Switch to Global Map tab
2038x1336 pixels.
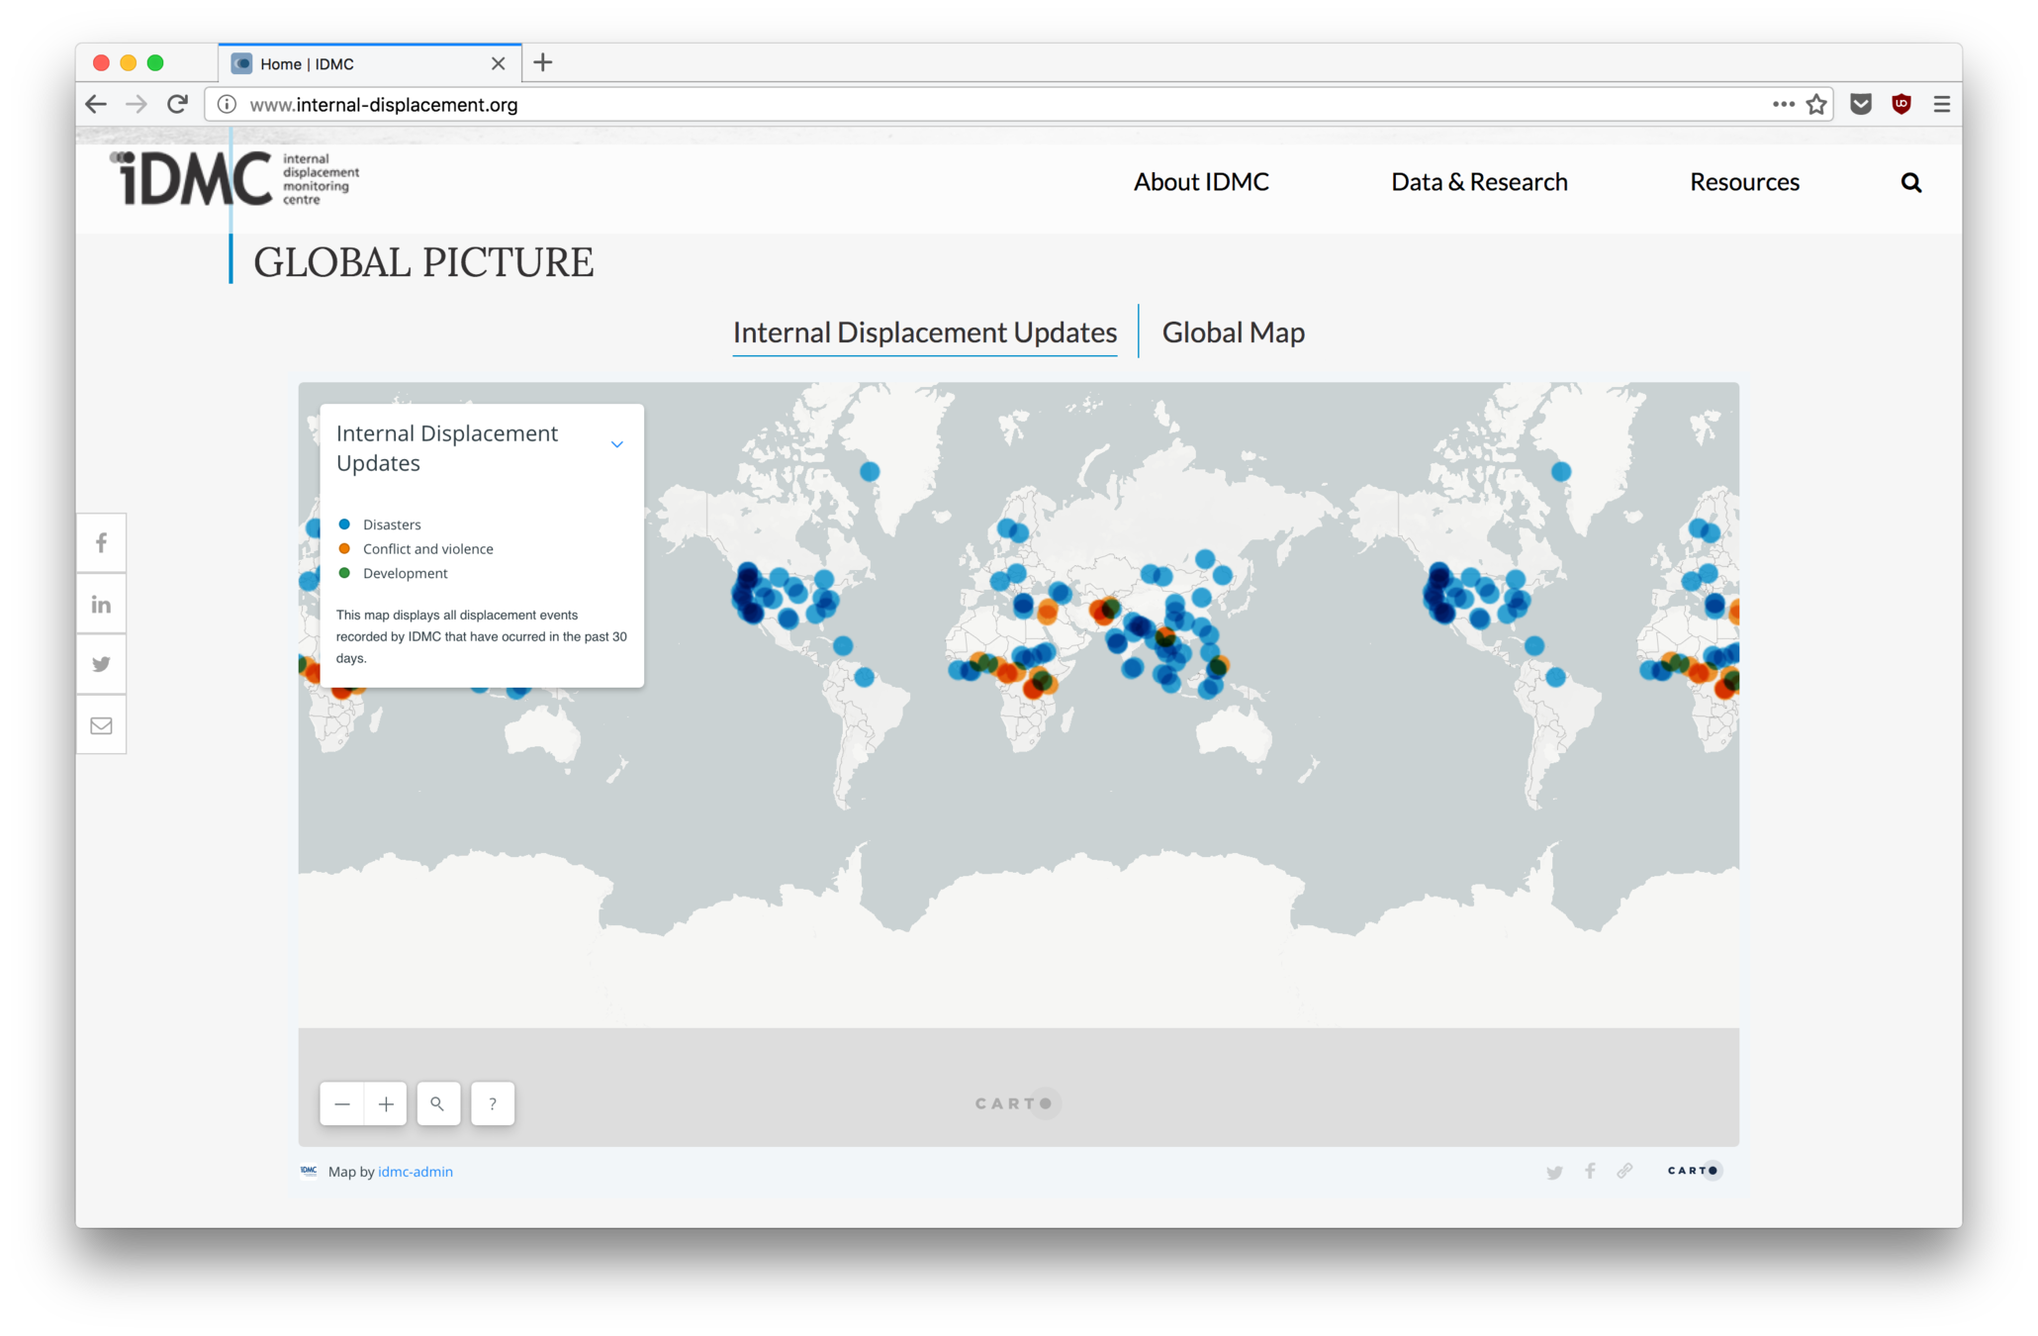click(x=1232, y=333)
